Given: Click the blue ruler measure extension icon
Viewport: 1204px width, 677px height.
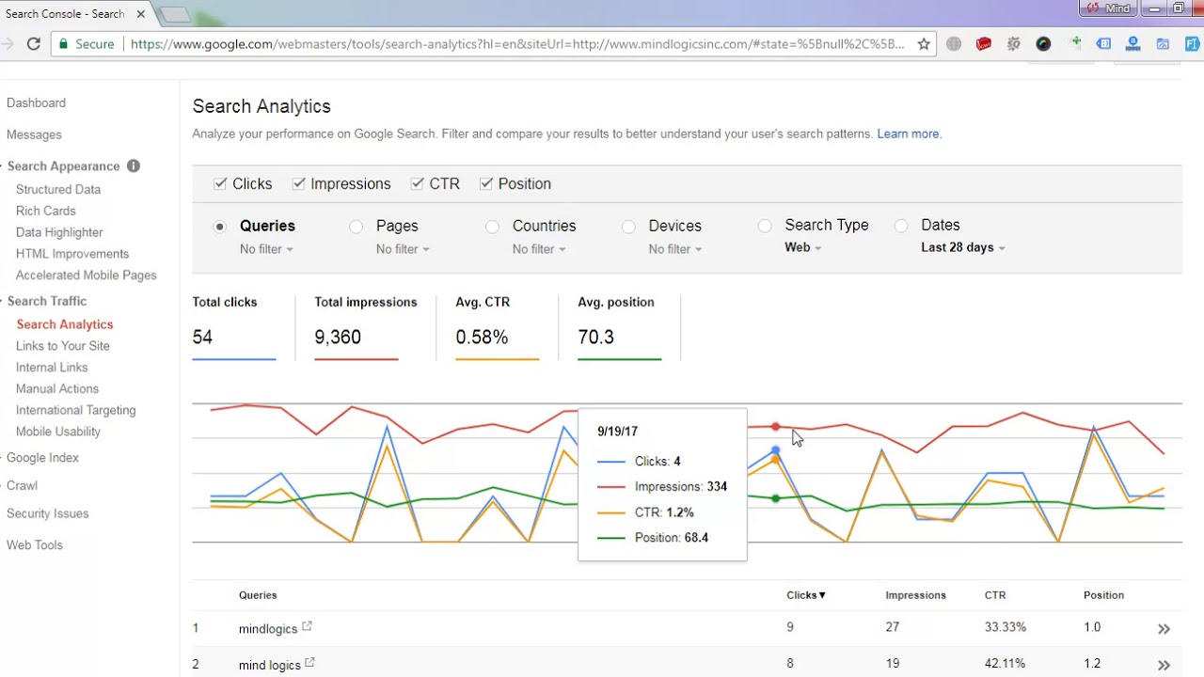Looking at the screenshot, I should pos(1133,44).
